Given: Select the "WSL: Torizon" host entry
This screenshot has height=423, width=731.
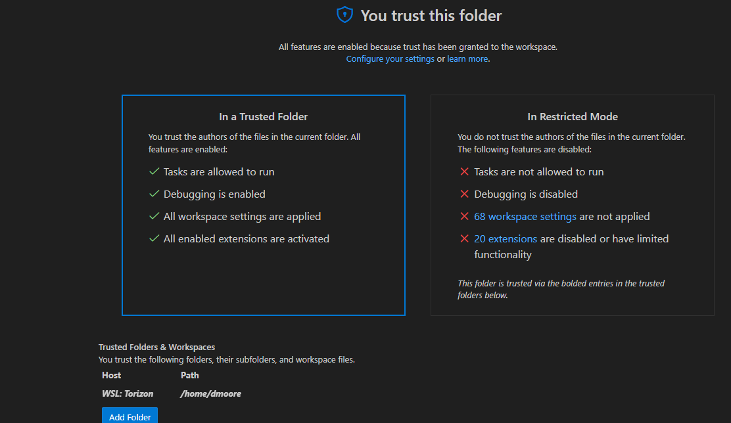Looking at the screenshot, I should click(x=128, y=394).
